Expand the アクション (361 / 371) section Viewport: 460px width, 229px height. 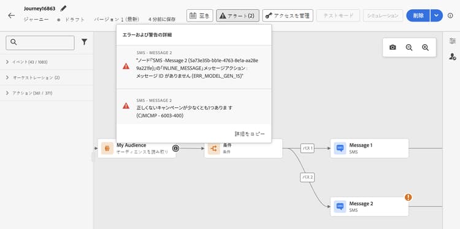point(47,93)
